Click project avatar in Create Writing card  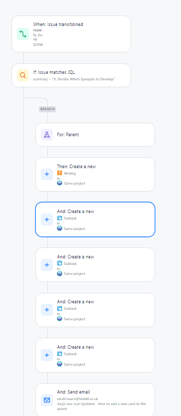click(59, 183)
